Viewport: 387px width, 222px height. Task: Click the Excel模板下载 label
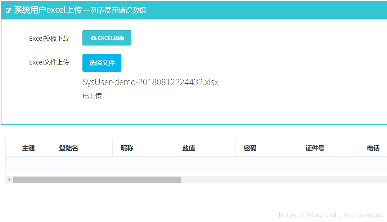49,39
